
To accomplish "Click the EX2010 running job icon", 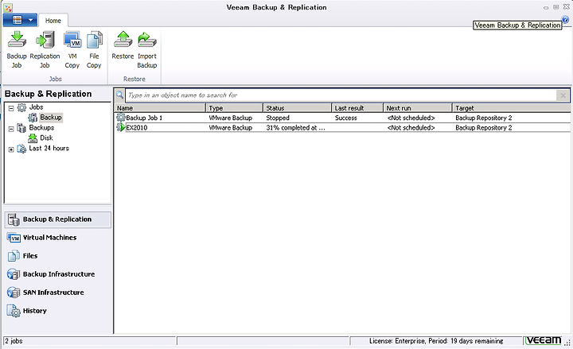I will 121,127.
